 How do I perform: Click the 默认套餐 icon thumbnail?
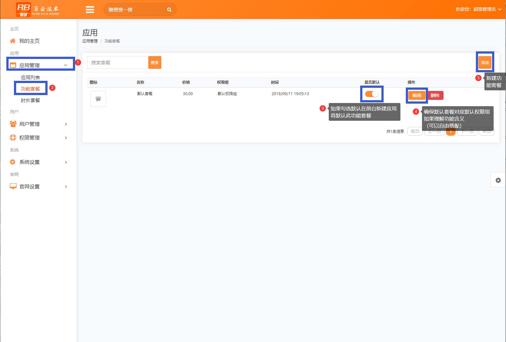point(98,99)
